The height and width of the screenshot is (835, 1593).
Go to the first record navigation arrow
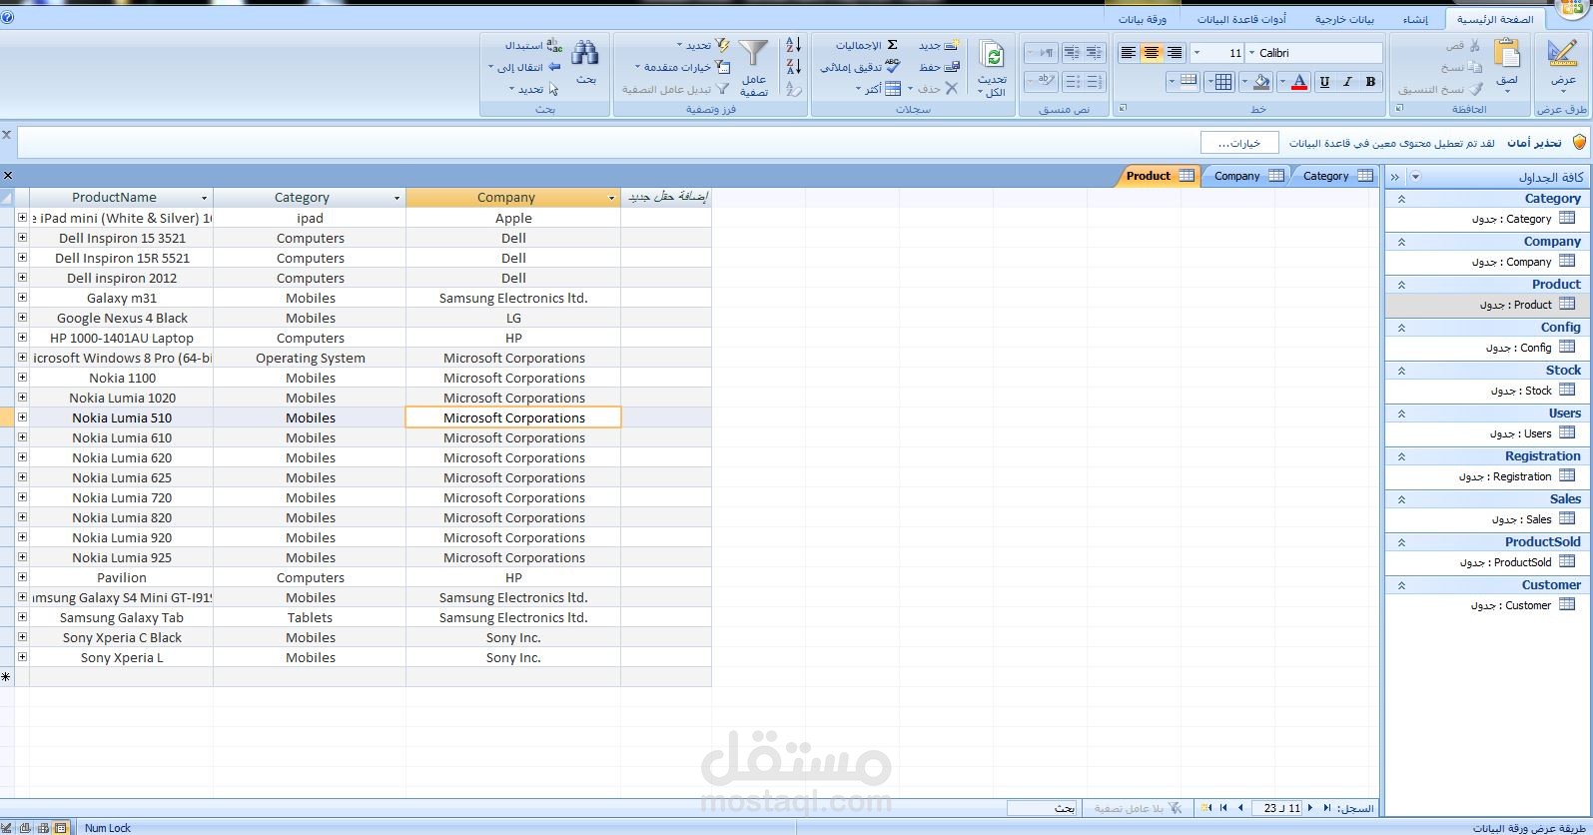1327,808
